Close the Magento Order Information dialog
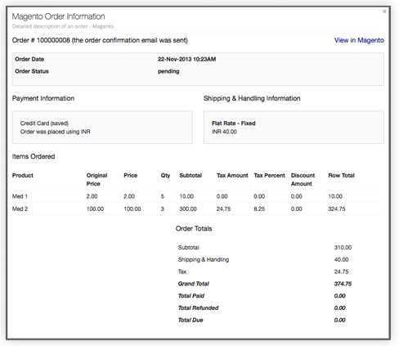 (x=384, y=11)
